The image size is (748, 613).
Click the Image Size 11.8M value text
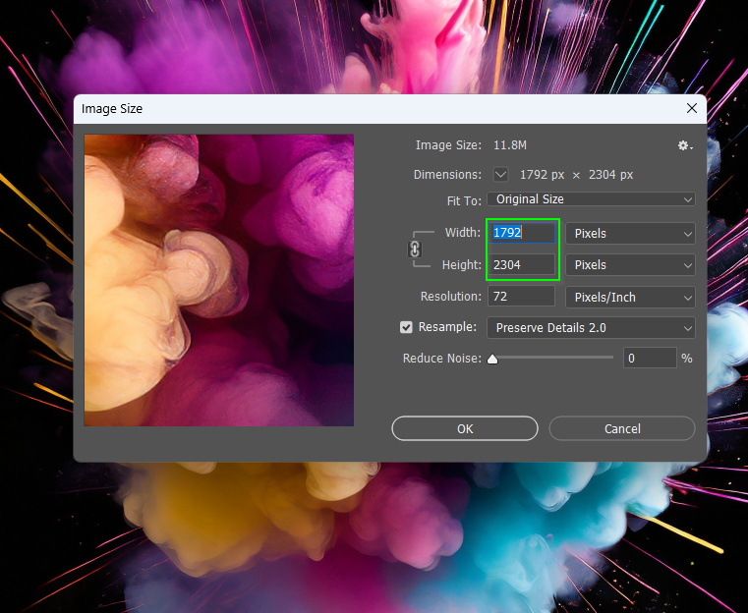[510, 145]
